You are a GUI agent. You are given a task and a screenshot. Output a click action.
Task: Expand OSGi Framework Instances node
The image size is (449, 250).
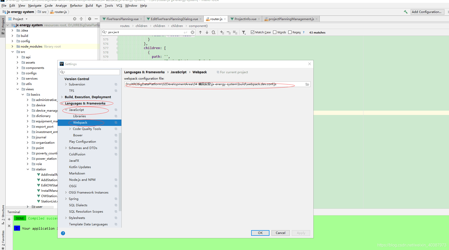coord(66,193)
